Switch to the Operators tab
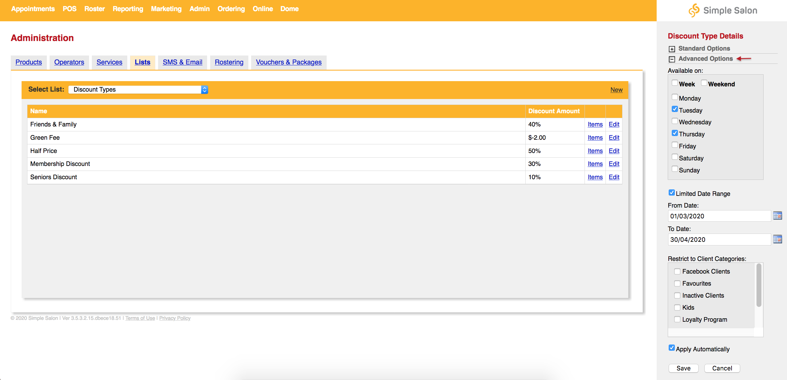The image size is (787, 380). [x=69, y=62]
